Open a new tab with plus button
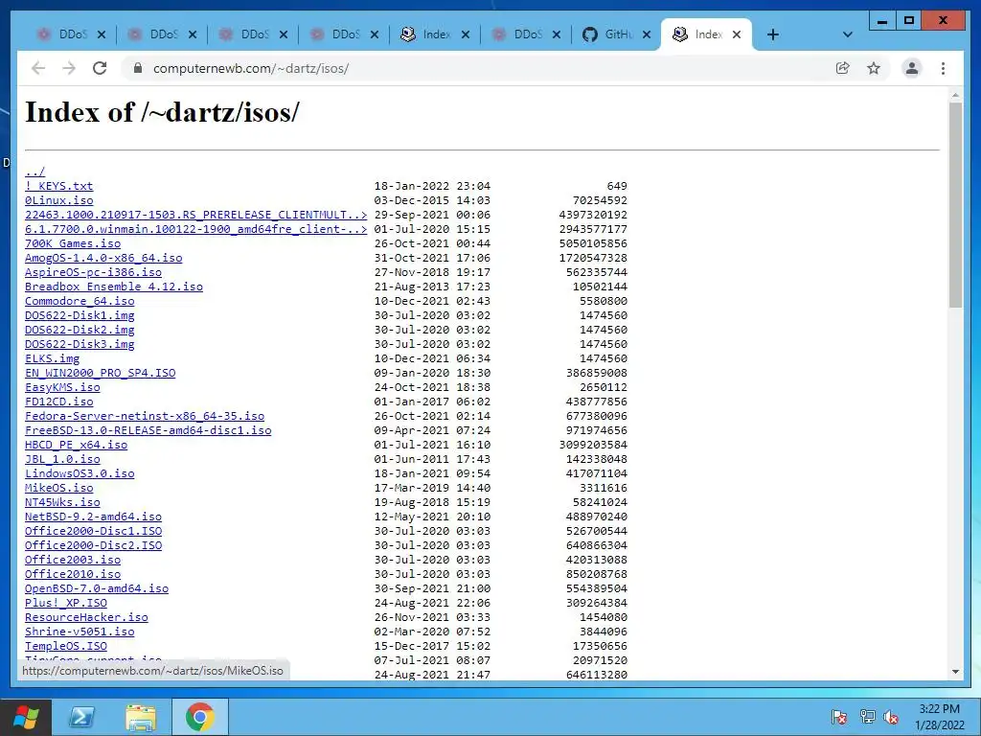The height and width of the screenshot is (736, 981). click(773, 34)
